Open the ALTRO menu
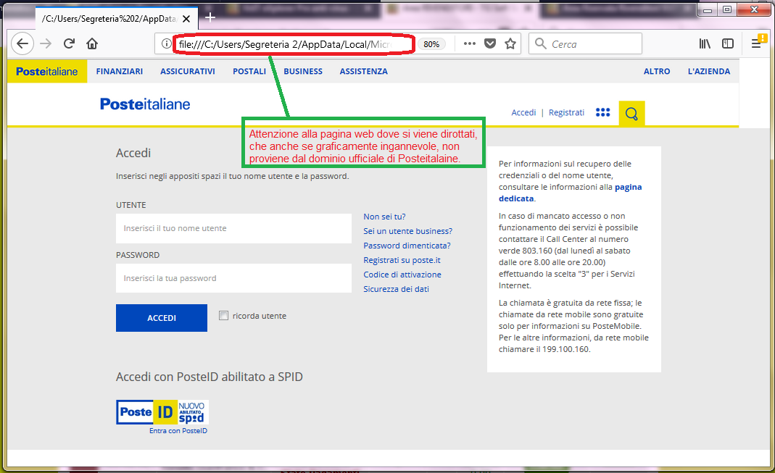The width and height of the screenshot is (775, 473). [657, 72]
